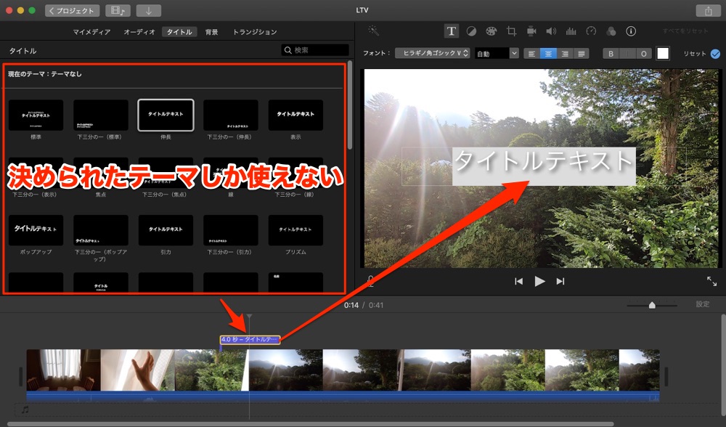The image size is (726, 427).
Task: Play the preview video
Action: (x=539, y=281)
